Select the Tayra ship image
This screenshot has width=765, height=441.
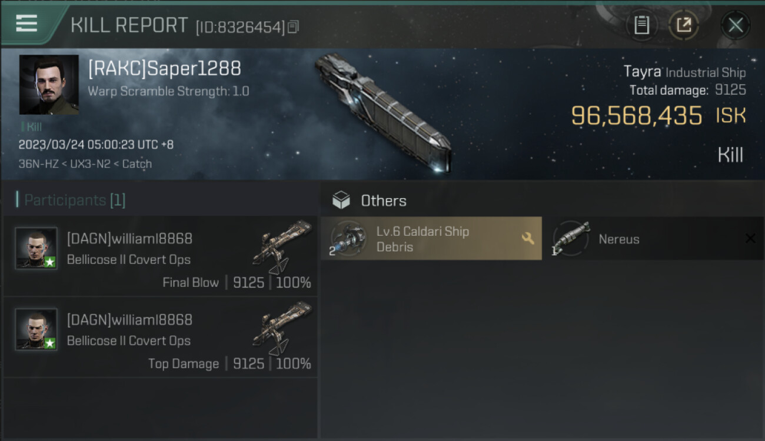click(x=383, y=112)
